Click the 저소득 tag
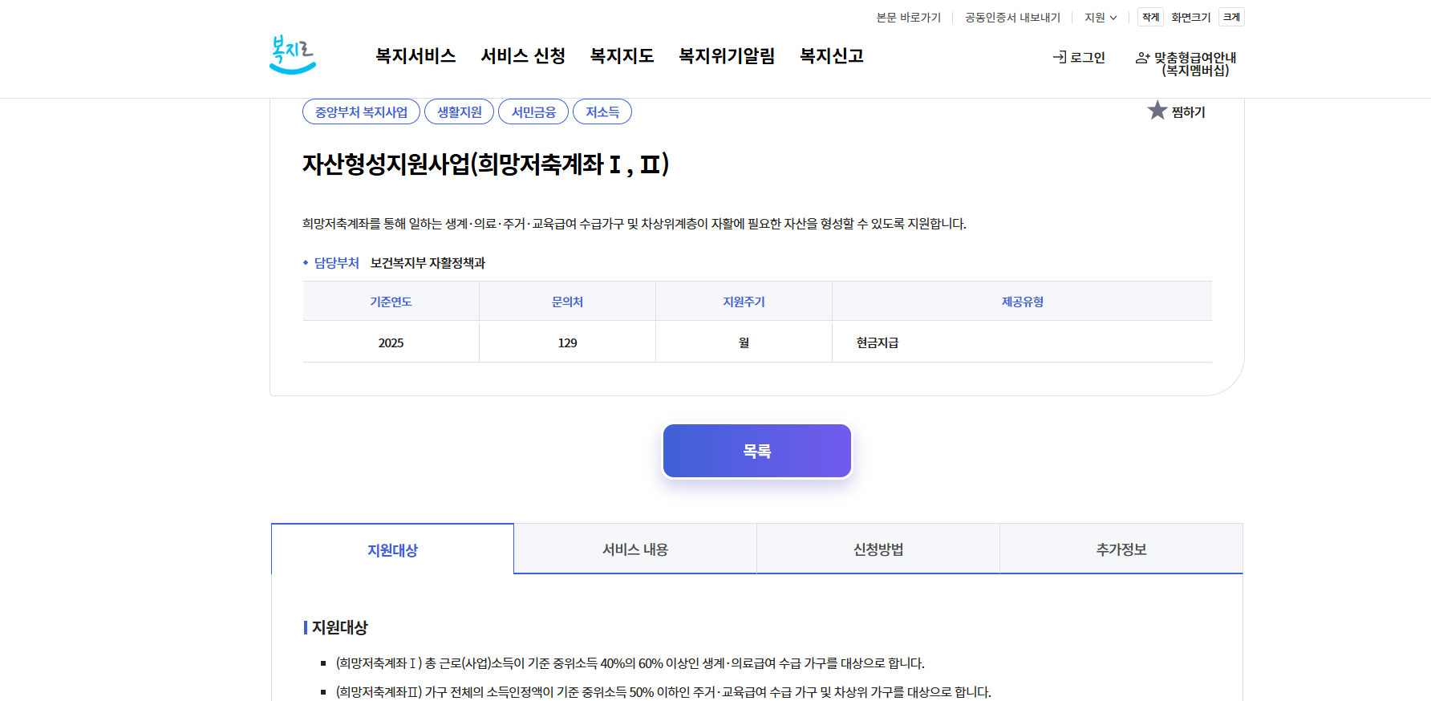 point(602,111)
